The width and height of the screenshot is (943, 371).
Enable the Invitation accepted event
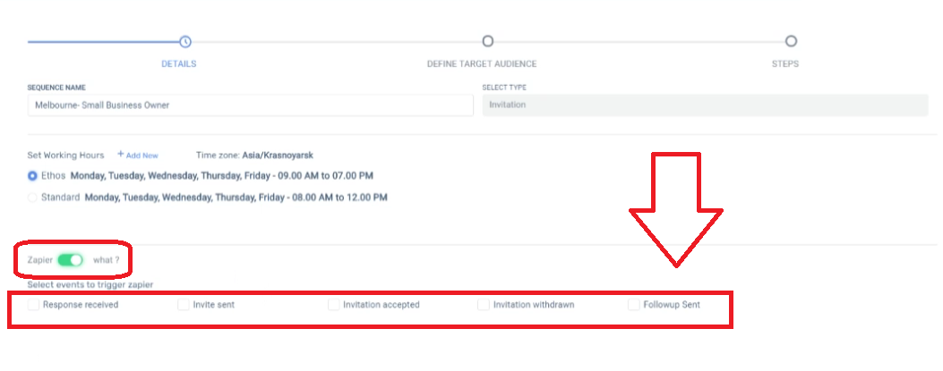tap(334, 304)
